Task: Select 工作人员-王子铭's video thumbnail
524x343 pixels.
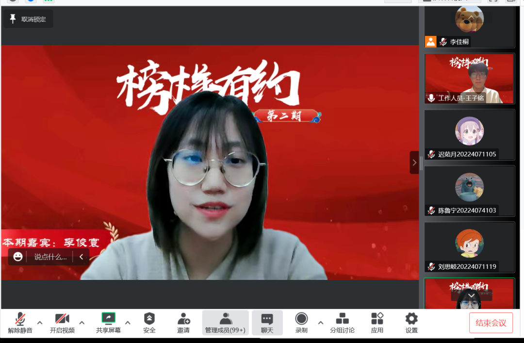Action: click(x=469, y=78)
